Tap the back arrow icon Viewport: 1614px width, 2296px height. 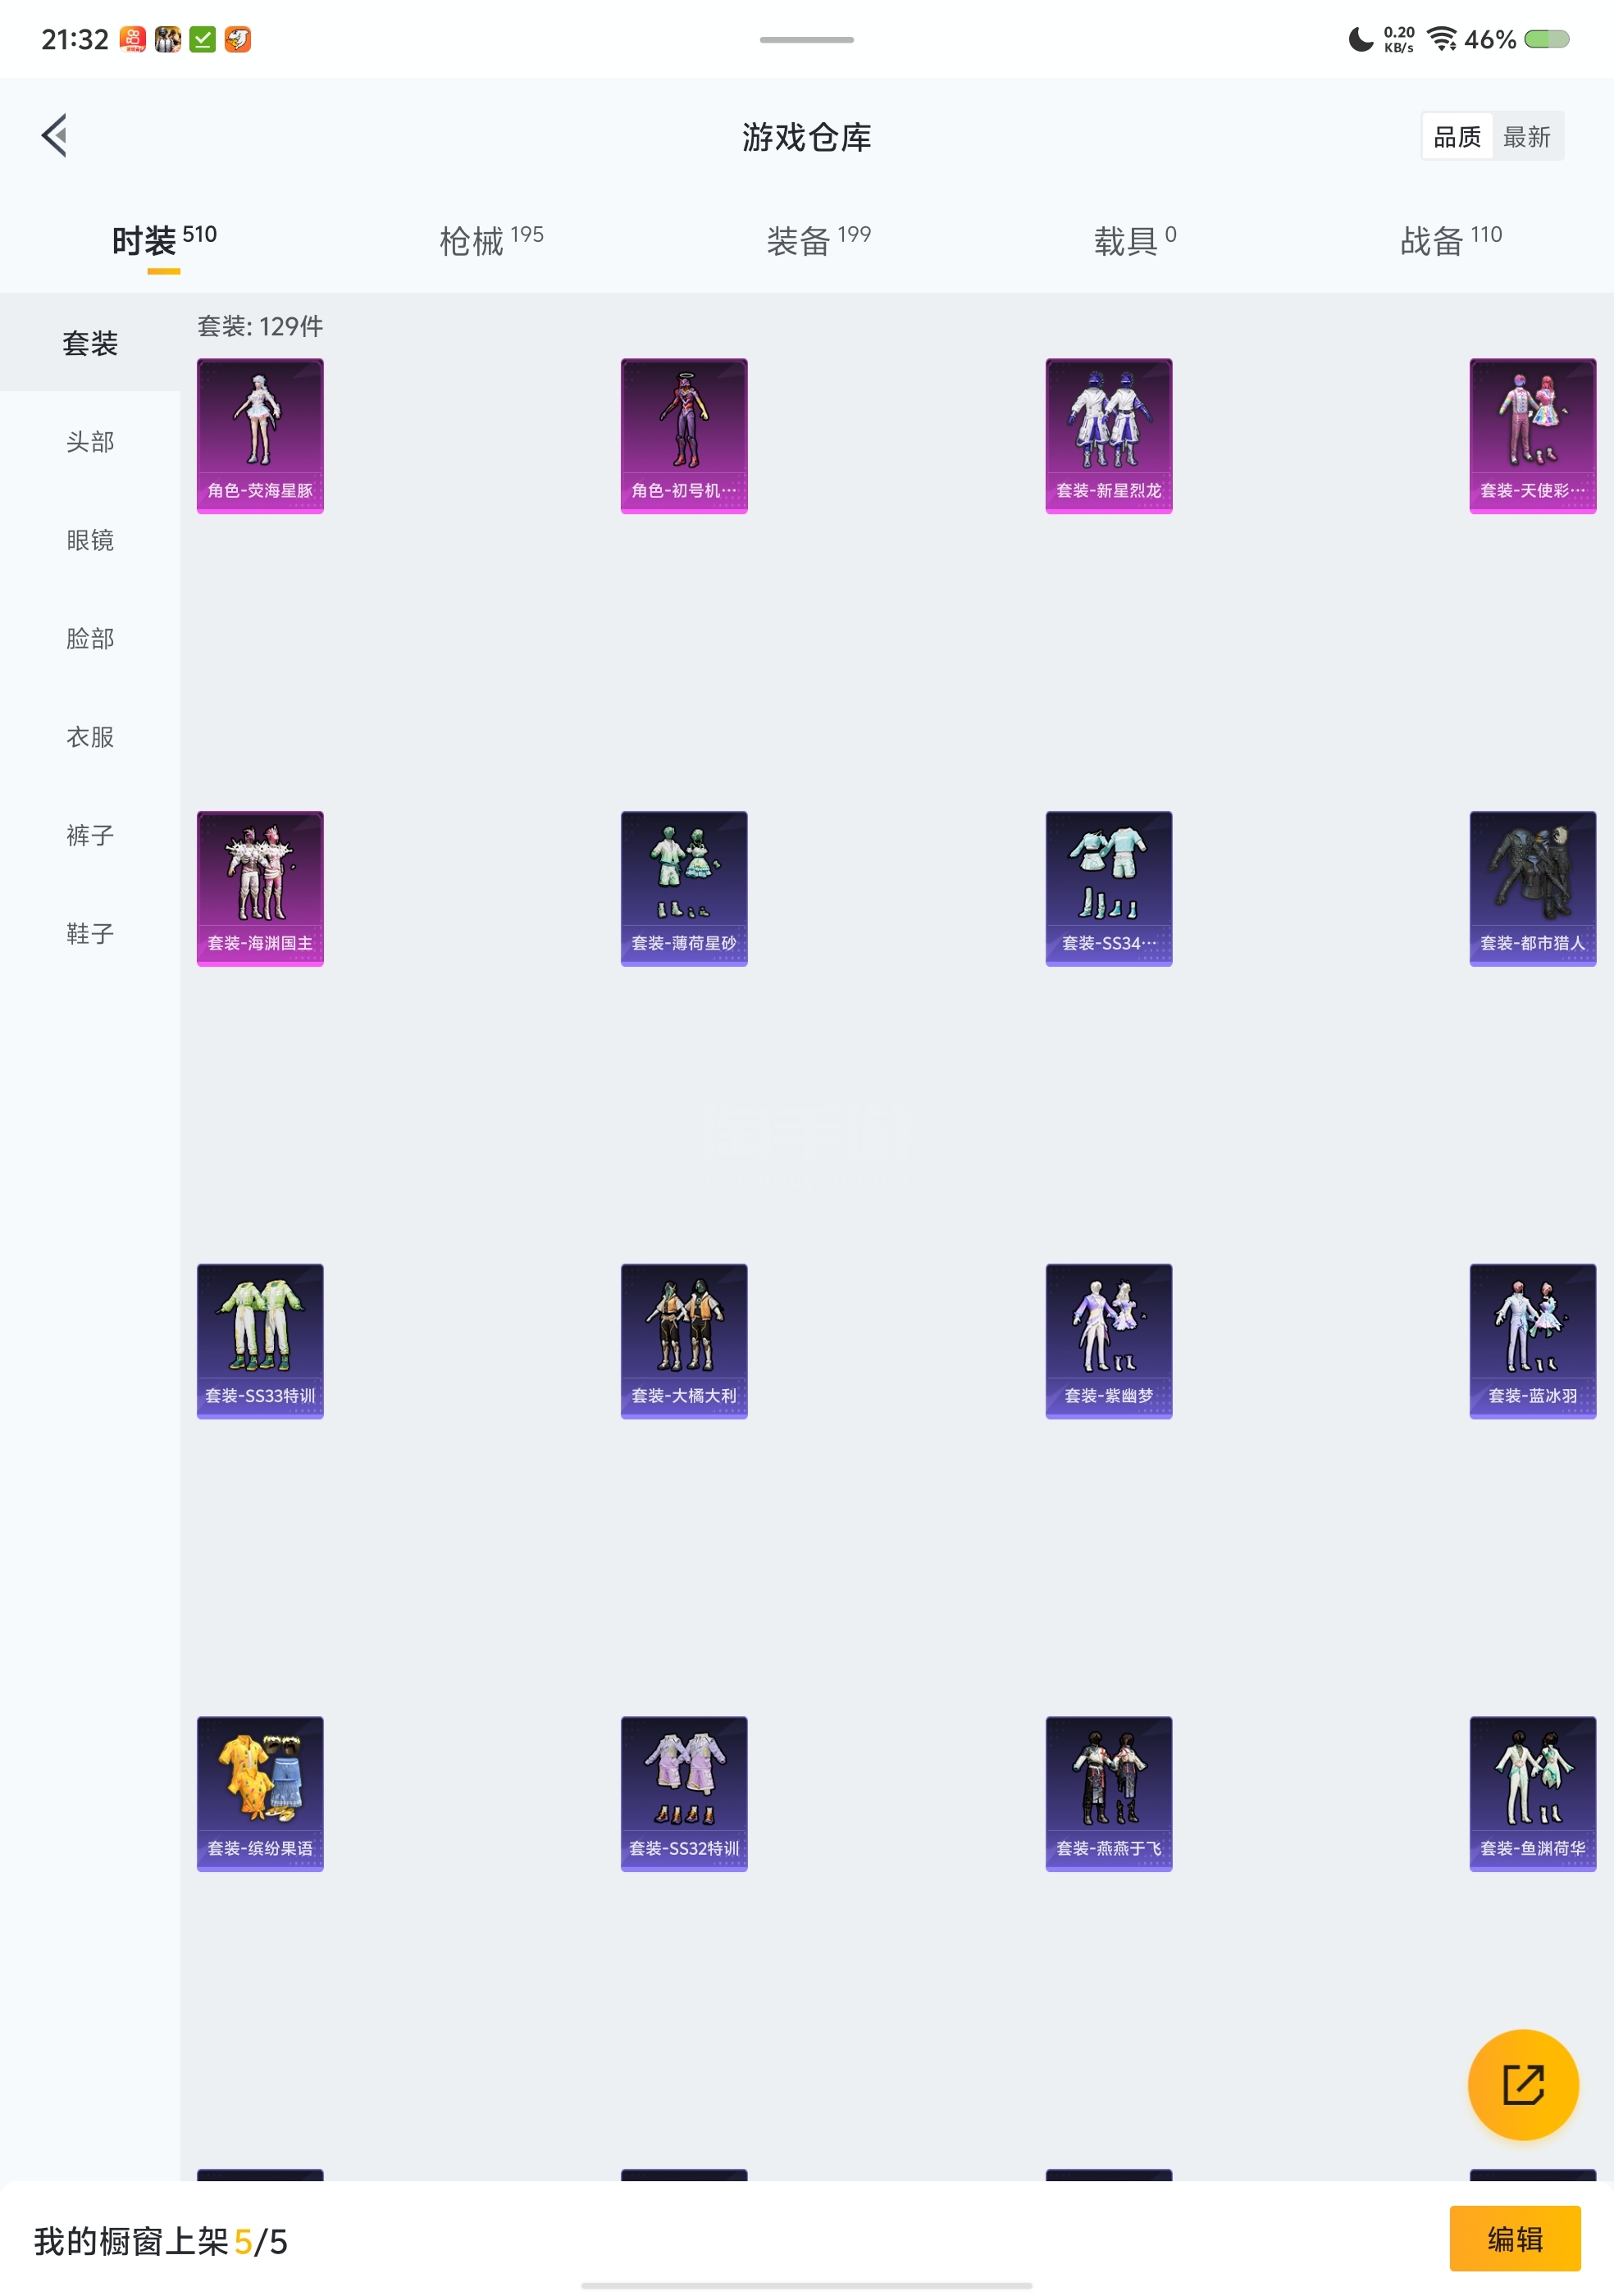pyautogui.click(x=55, y=135)
